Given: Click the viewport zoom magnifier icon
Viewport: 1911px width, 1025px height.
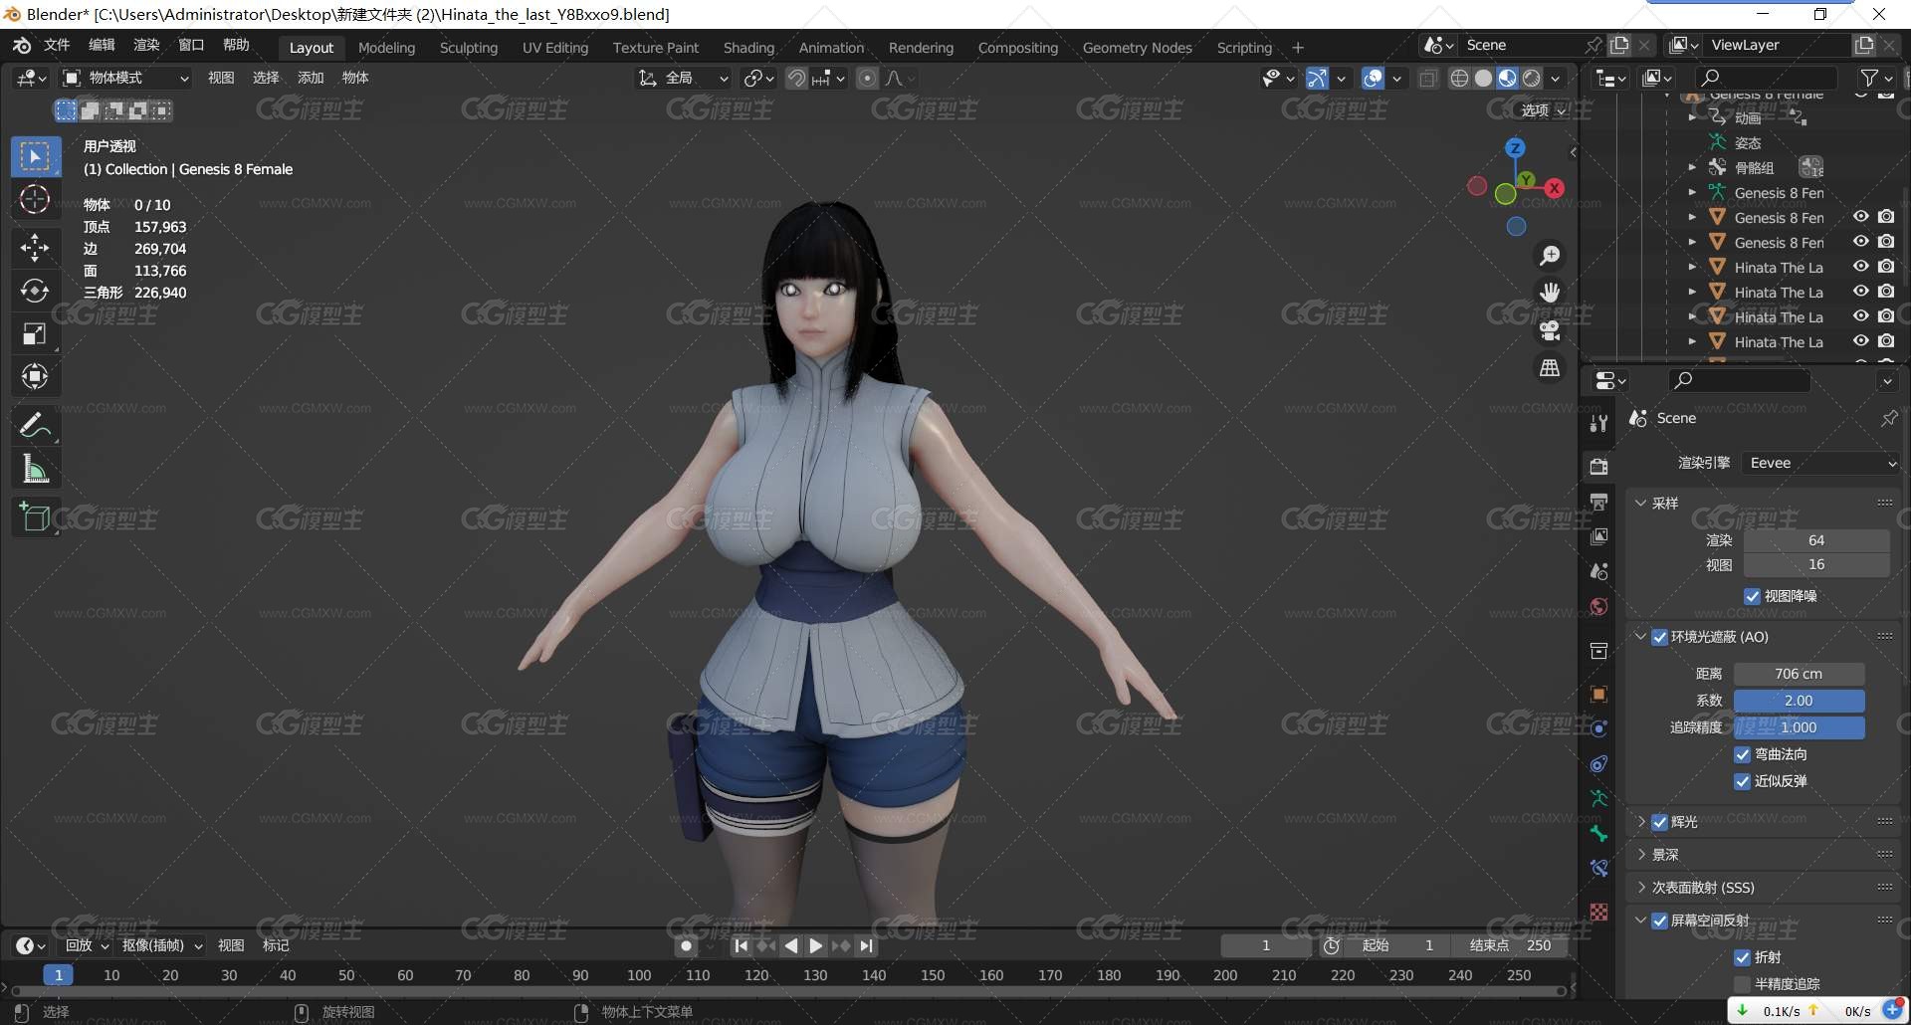Looking at the screenshot, I should pos(1550,256).
